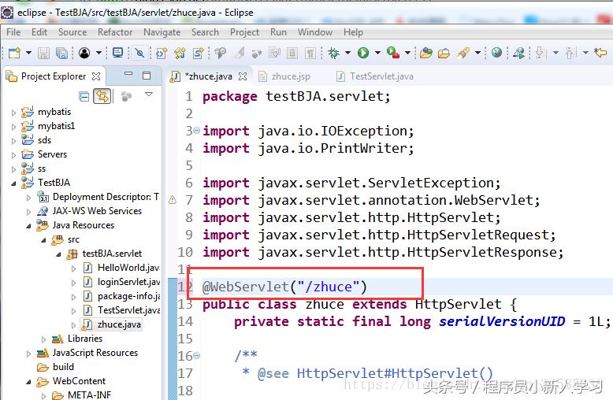This screenshot has width=613, height=400.
Task: Expand the Libraries folder node
Action: point(57,339)
